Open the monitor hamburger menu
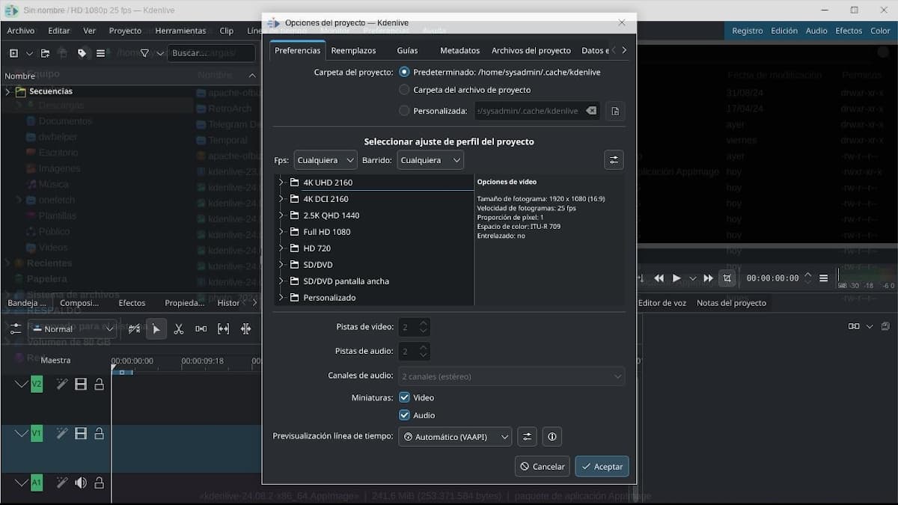Screen dimensions: 898x505 coord(823,278)
